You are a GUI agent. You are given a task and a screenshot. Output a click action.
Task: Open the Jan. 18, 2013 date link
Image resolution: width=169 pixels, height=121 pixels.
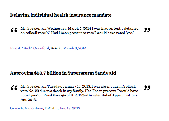pyautogui.click(x=70, y=108)
